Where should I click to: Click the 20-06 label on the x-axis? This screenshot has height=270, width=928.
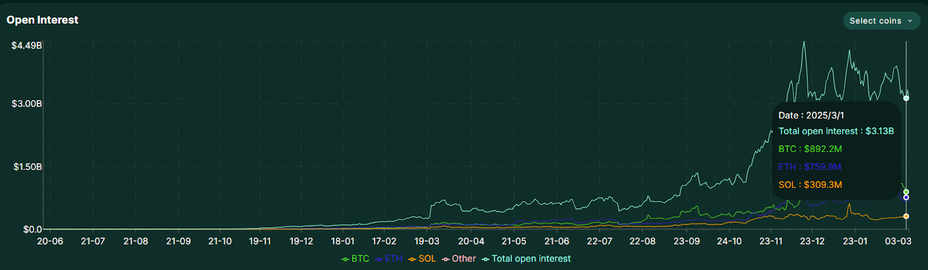[50, 241]
